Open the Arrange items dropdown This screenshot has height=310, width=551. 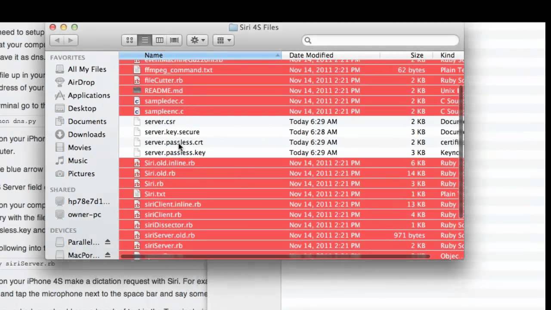click(x=223, y=40)
